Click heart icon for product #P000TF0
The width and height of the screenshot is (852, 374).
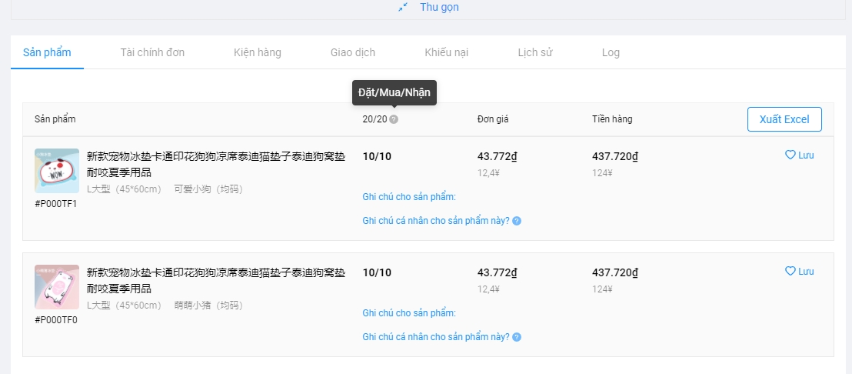[790, 271]
